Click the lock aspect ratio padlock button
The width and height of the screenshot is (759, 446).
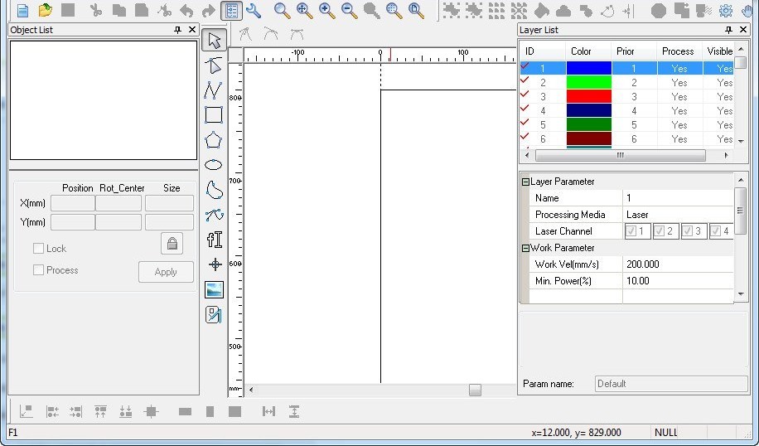(172, 243)
